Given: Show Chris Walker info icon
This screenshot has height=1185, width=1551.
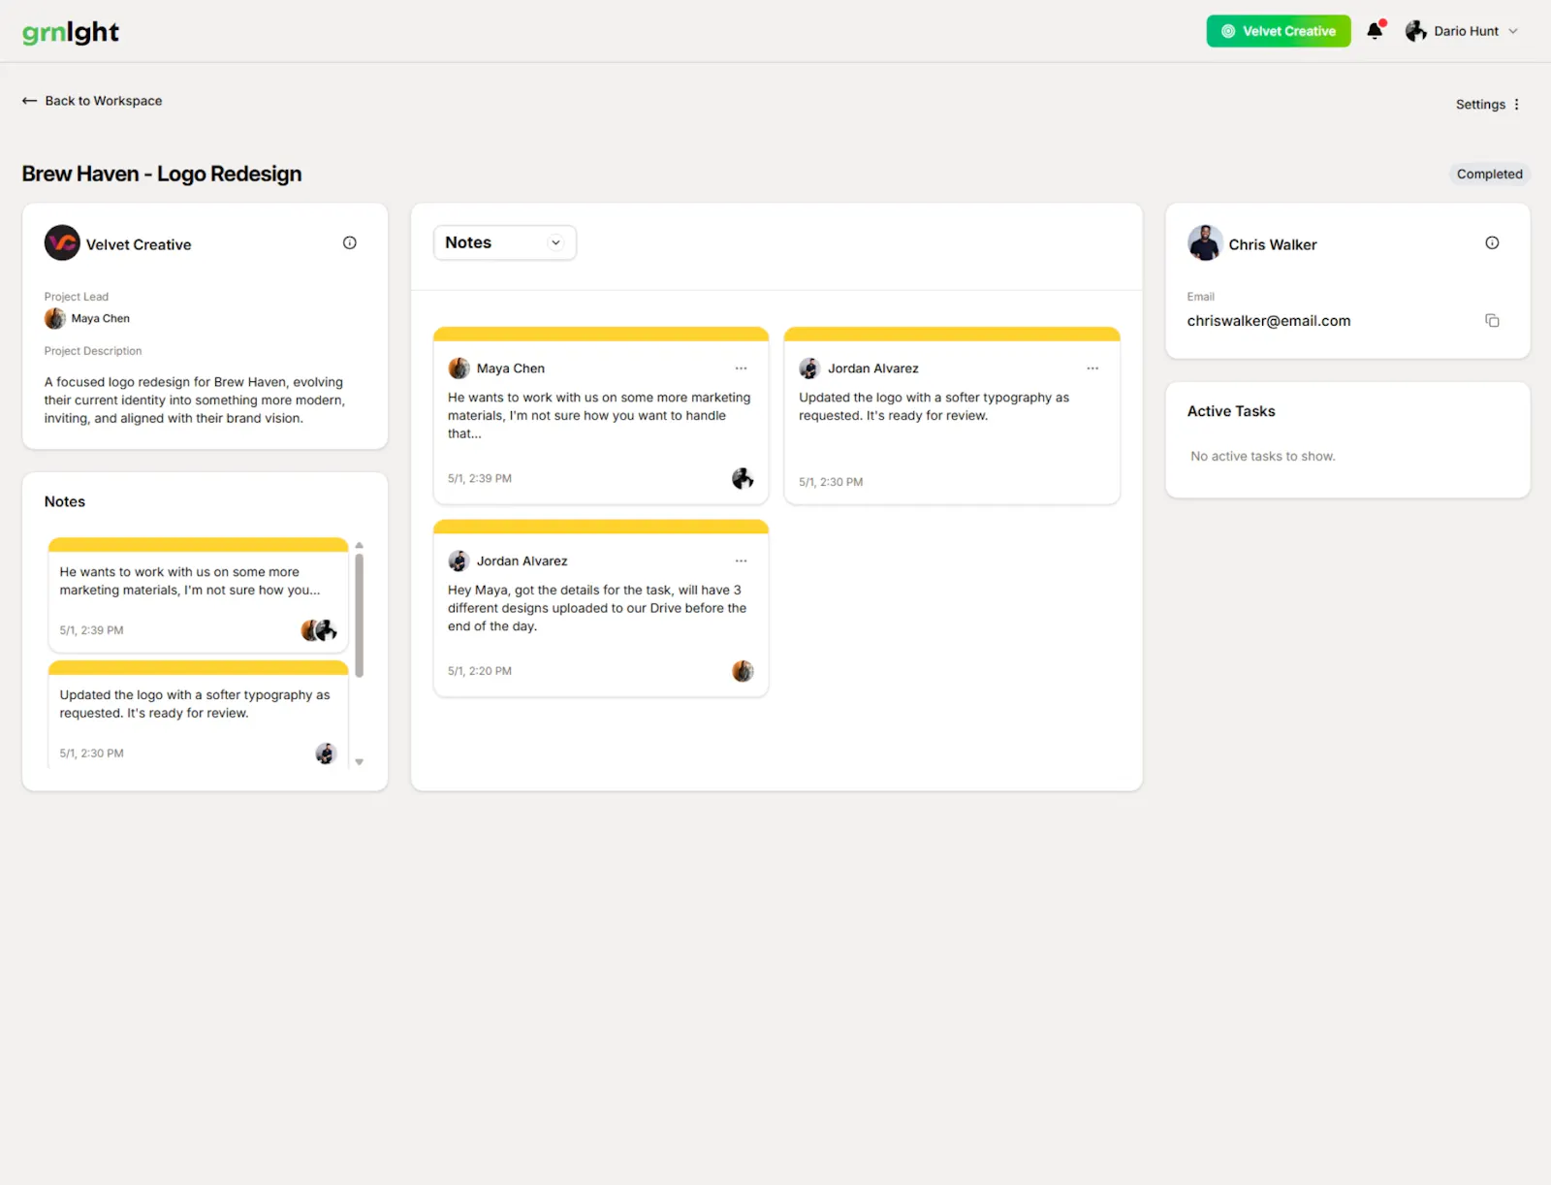Looking at the screenshot, I should coord(1492,243).
